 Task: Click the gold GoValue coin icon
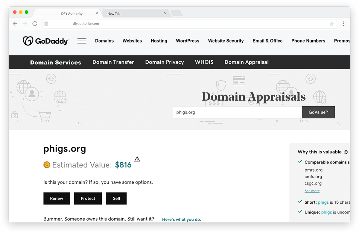point(47,165)
